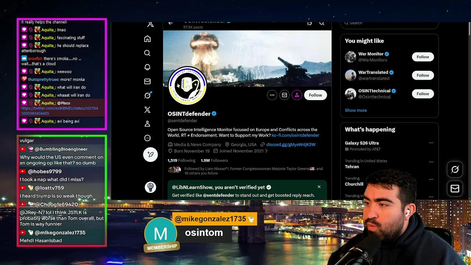This screenshot has width=471, height=265.
Task: Follow War Monitor account
Action: pyautogui.click(x=423, y=57)
